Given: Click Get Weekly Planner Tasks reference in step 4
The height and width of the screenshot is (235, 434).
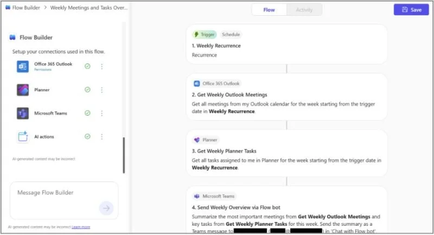Looking at the screenshot, I should tap(257, 224).
